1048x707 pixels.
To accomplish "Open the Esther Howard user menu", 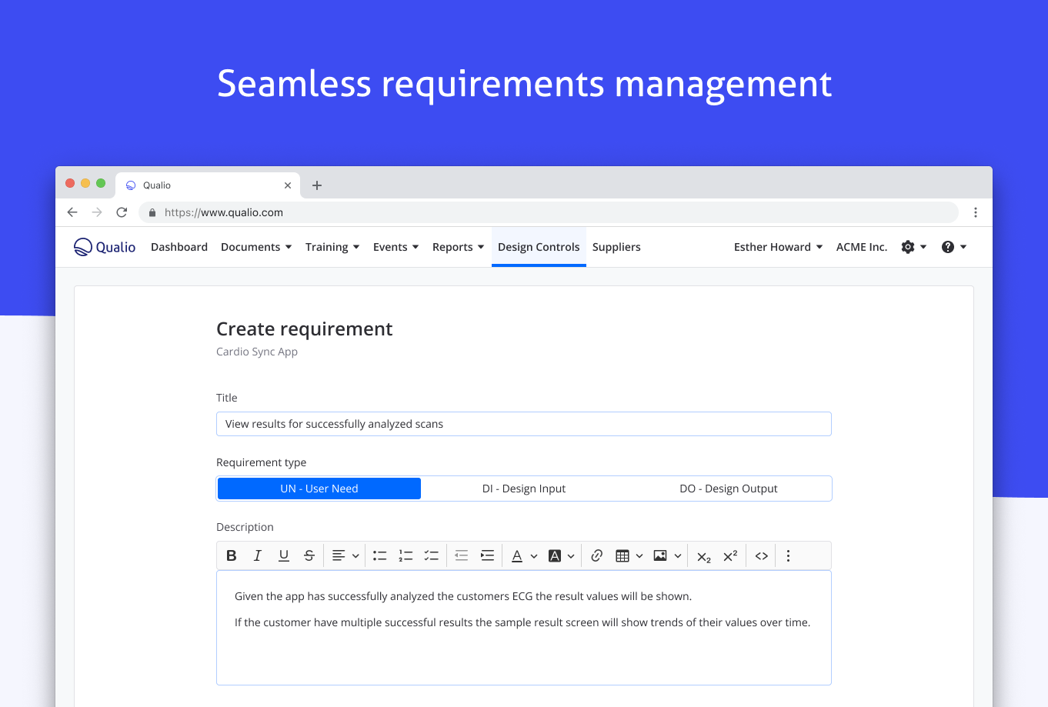I will (779, 247).
